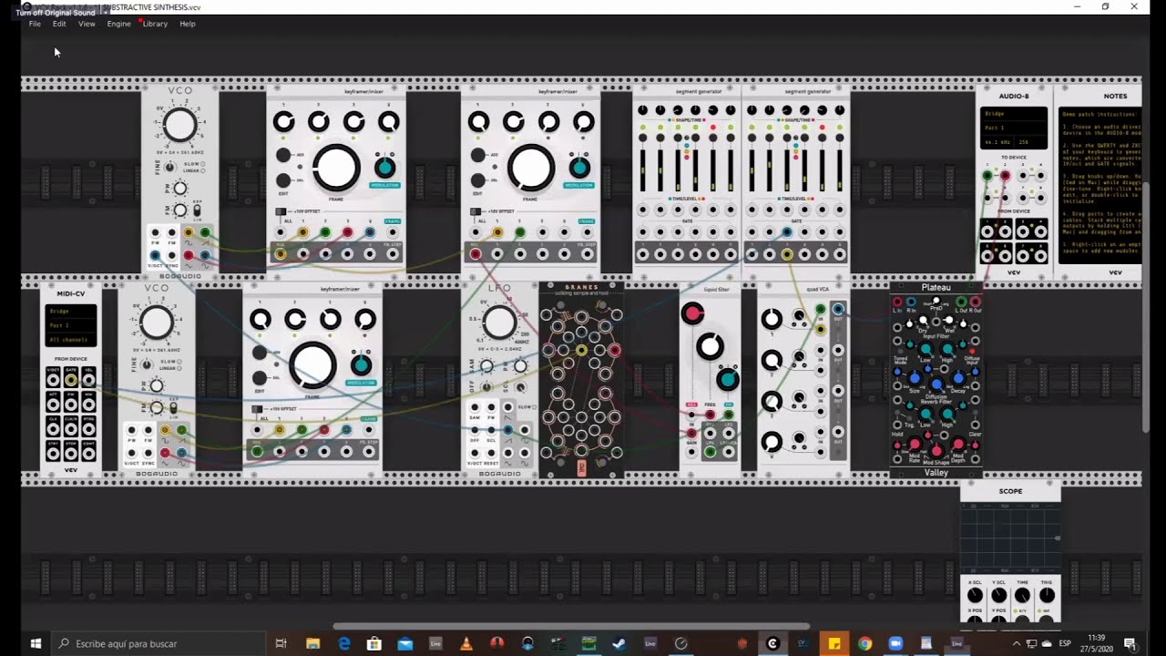Open Steam from the Windows taskbar
The height and width of the screenshot is (656, 1166).
[619, 643]
